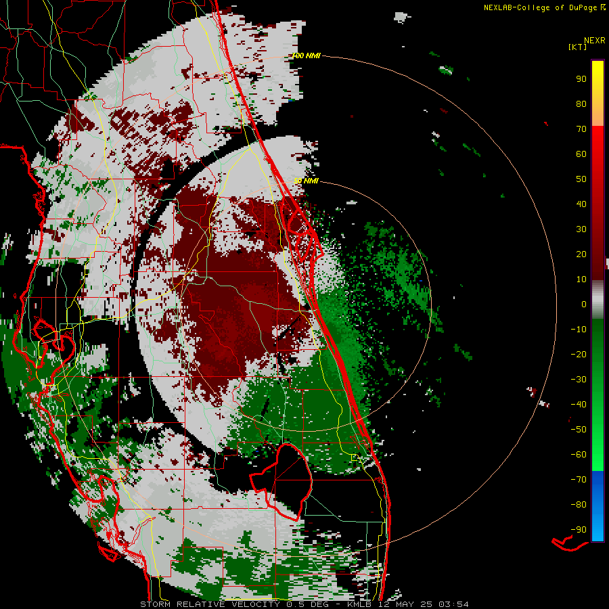Click the gray near-zero segment of the color bar
Screen dimensions: 609x609
click(597, 300)
